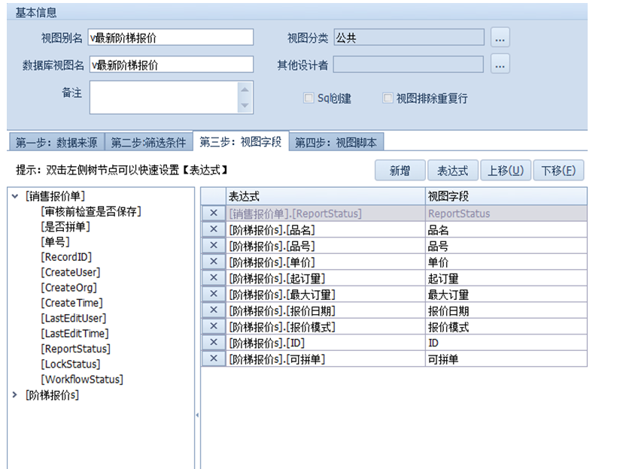Screen dimensions: 617x469
Task: Remove the 可拼单 field row
Action: pos(214,359)
